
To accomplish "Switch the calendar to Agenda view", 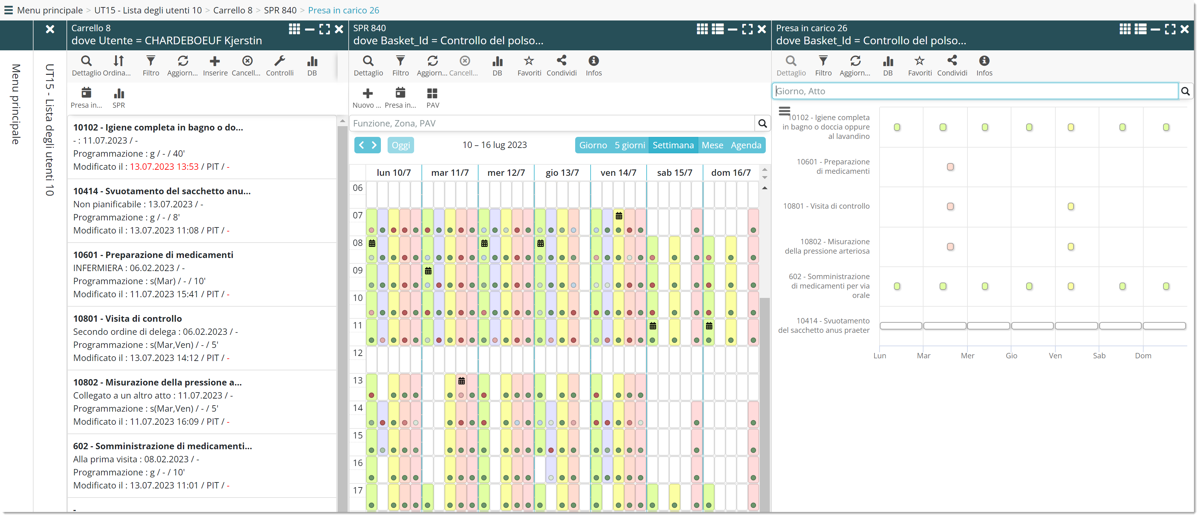I will pyautogui.click(x=746, y=145).
